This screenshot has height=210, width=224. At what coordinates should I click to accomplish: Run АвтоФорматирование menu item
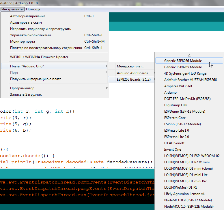pyautogui.click(x=55, y=16)
